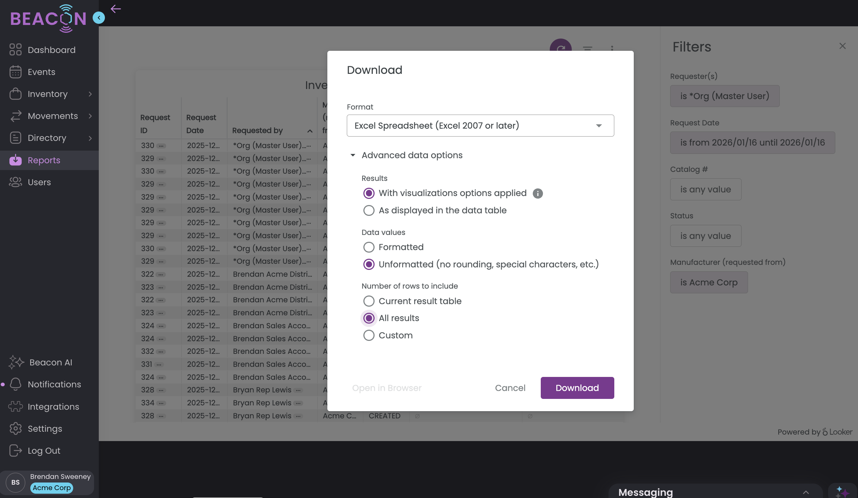Open the AI sparkle button at bottom right
The width and height of the screenshot is (858, 498).
pyautogui.click(x=842, y=492)
